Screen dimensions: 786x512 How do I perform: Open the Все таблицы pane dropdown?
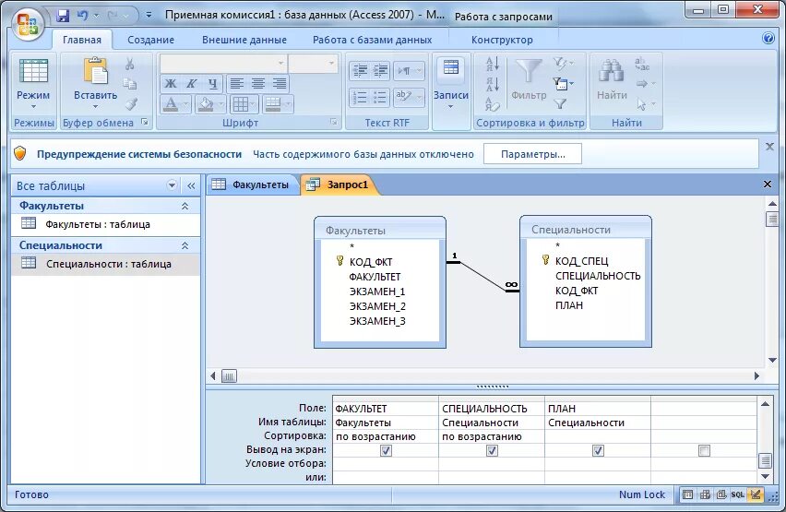click(x=172, y=185)
